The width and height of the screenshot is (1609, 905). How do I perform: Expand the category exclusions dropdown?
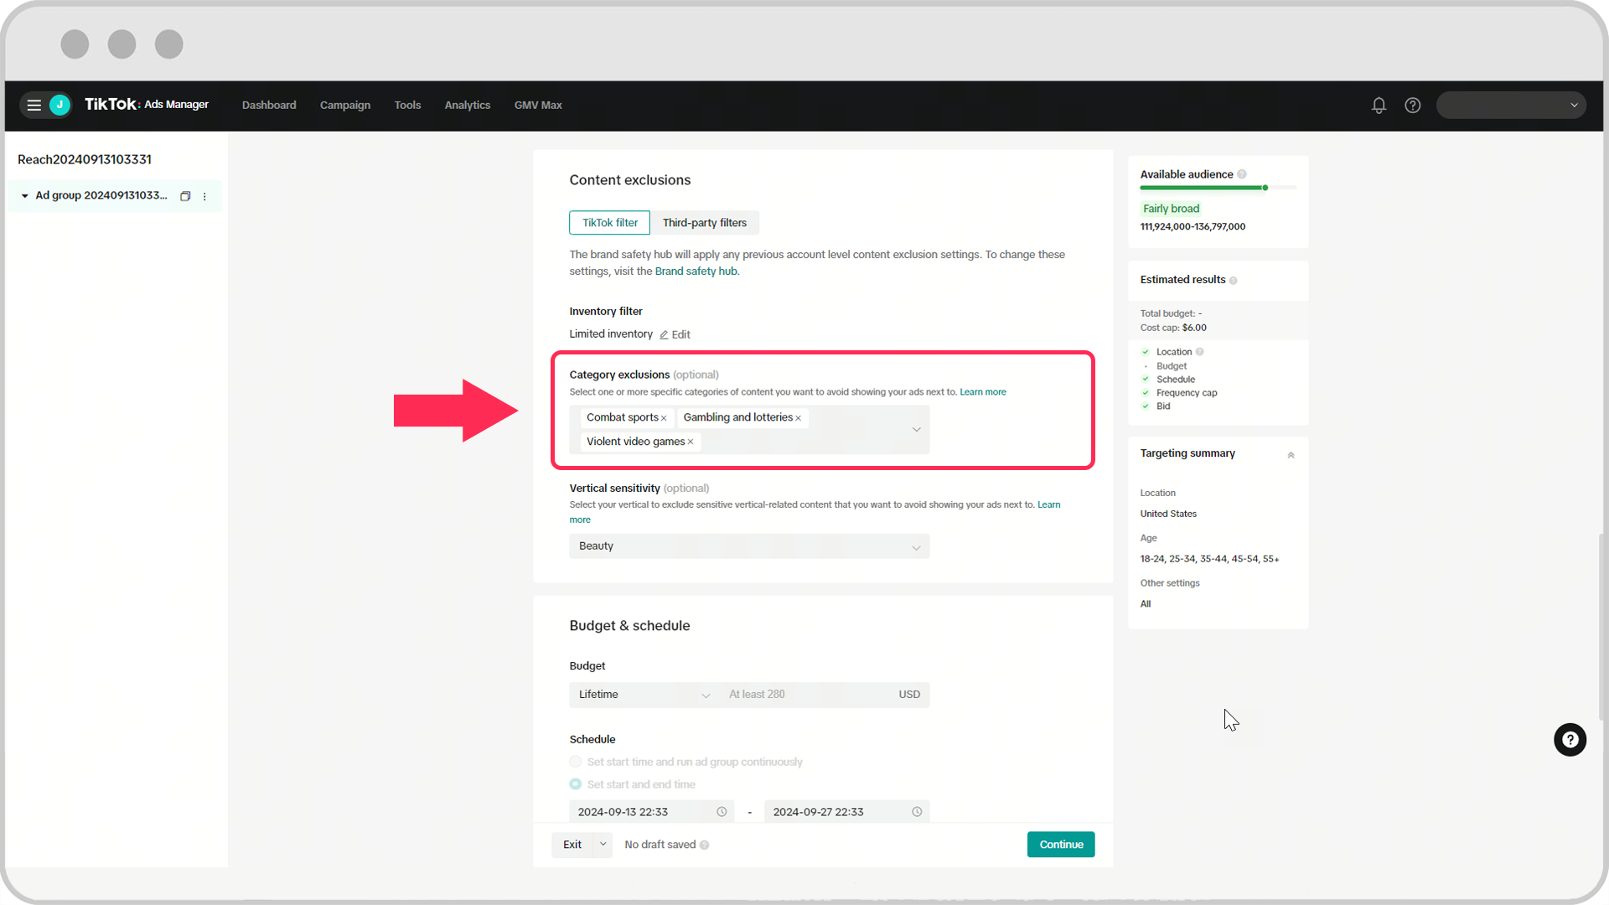[x=916, y=429]
